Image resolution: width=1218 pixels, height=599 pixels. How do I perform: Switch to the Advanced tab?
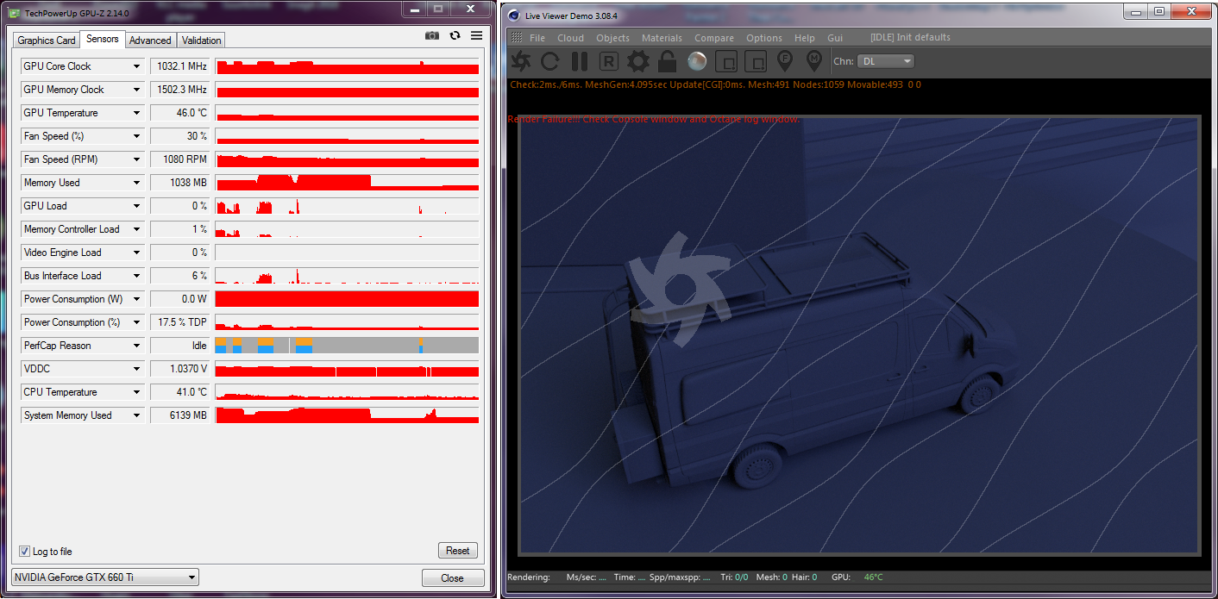151,41
